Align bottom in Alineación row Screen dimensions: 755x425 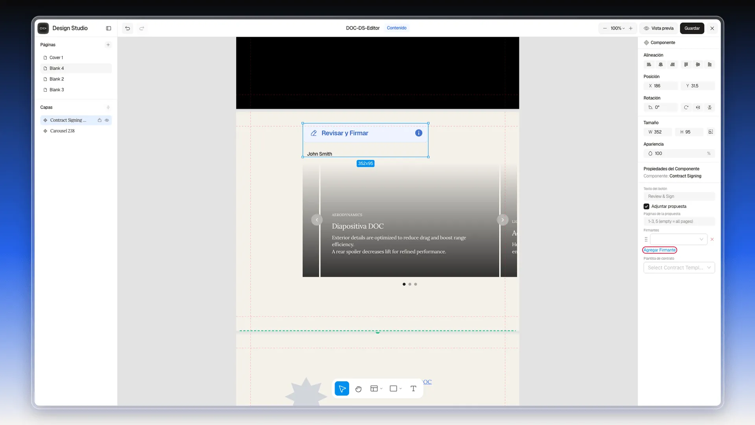click(x=710, y=65)
